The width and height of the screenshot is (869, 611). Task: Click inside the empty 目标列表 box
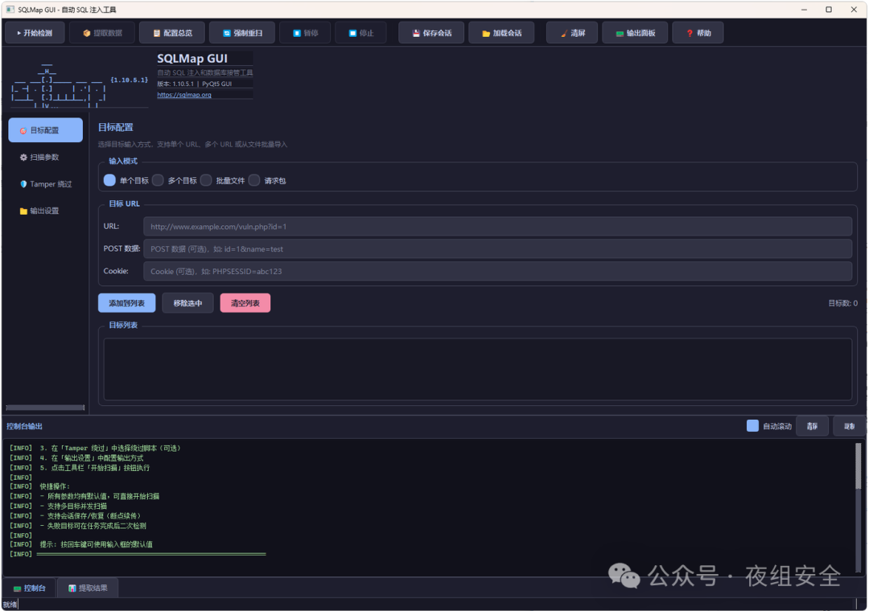tap(478, 369)
